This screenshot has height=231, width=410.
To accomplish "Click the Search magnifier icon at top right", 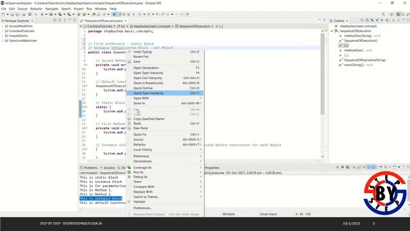I will 383,14.
